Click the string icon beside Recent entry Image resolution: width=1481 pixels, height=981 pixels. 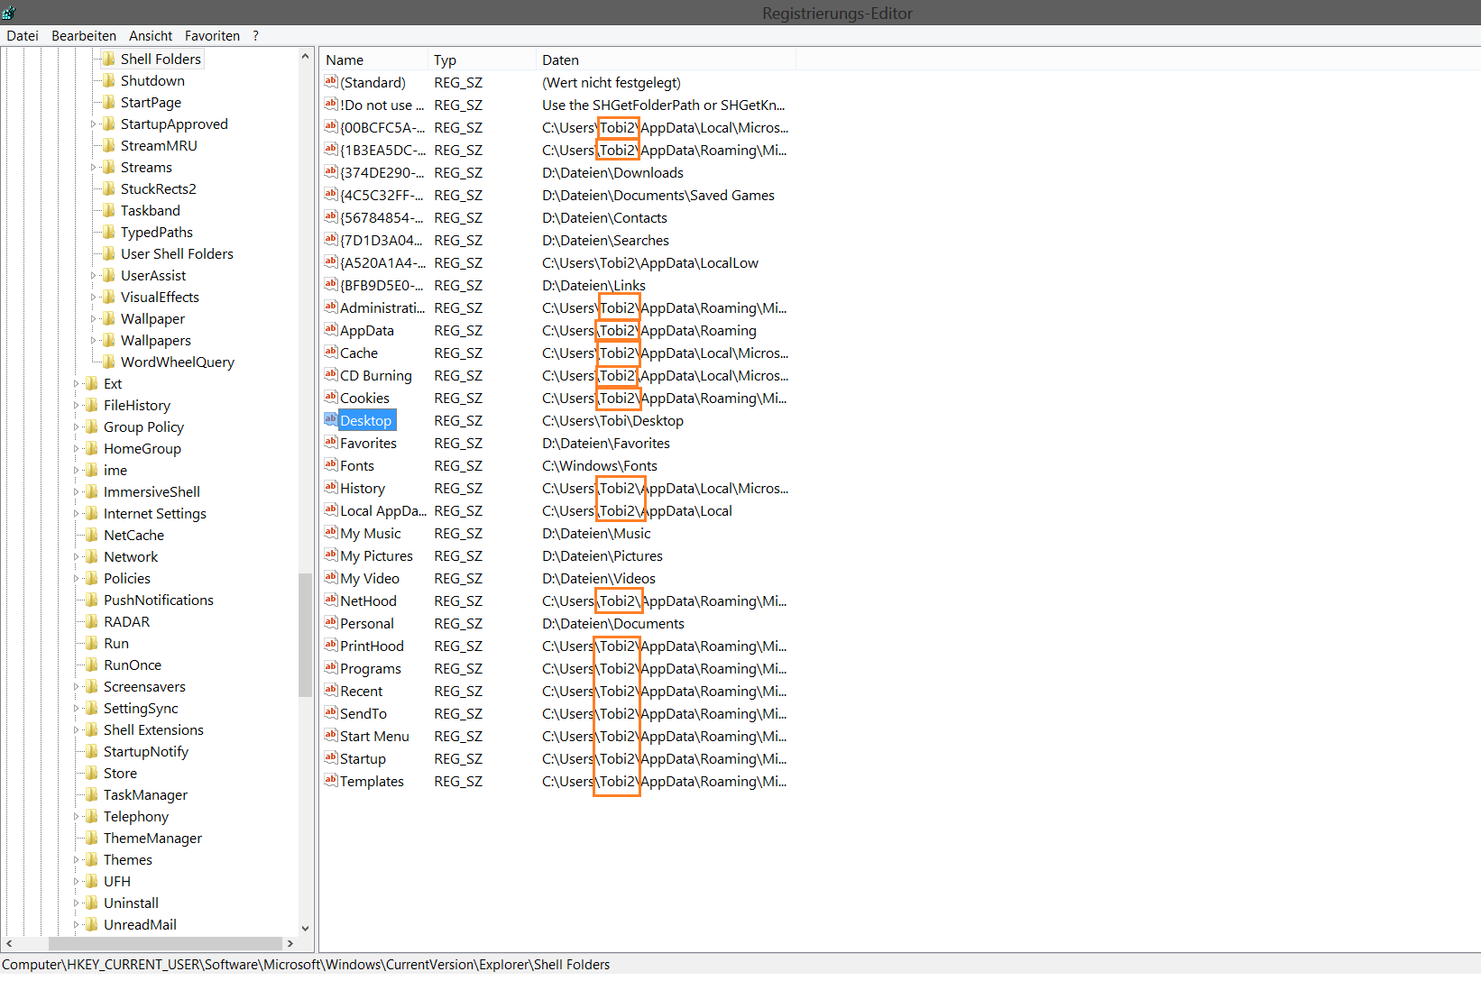point(331,690)
